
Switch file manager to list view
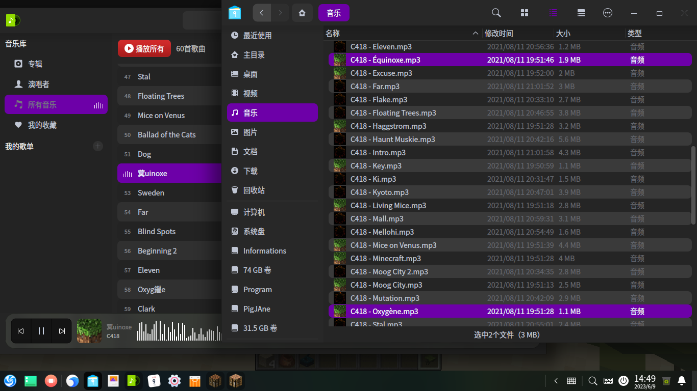tap(553, 13)
